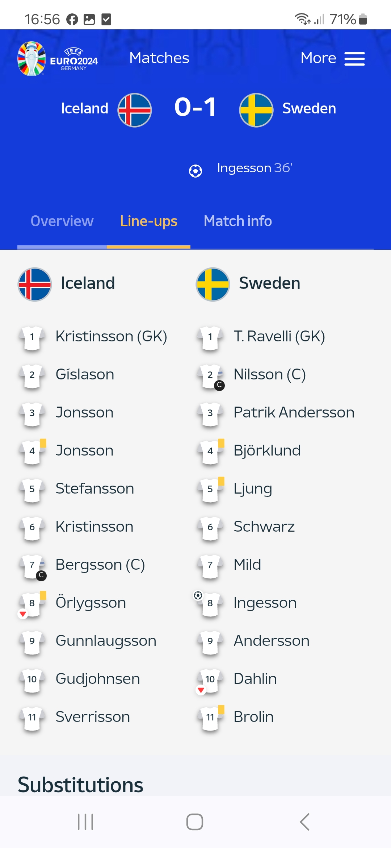Open player Brolin from Sweden line-up

click(253, 717)
